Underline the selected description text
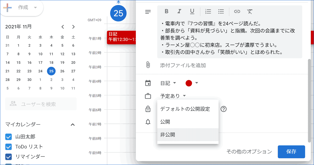 click(192, 12)
